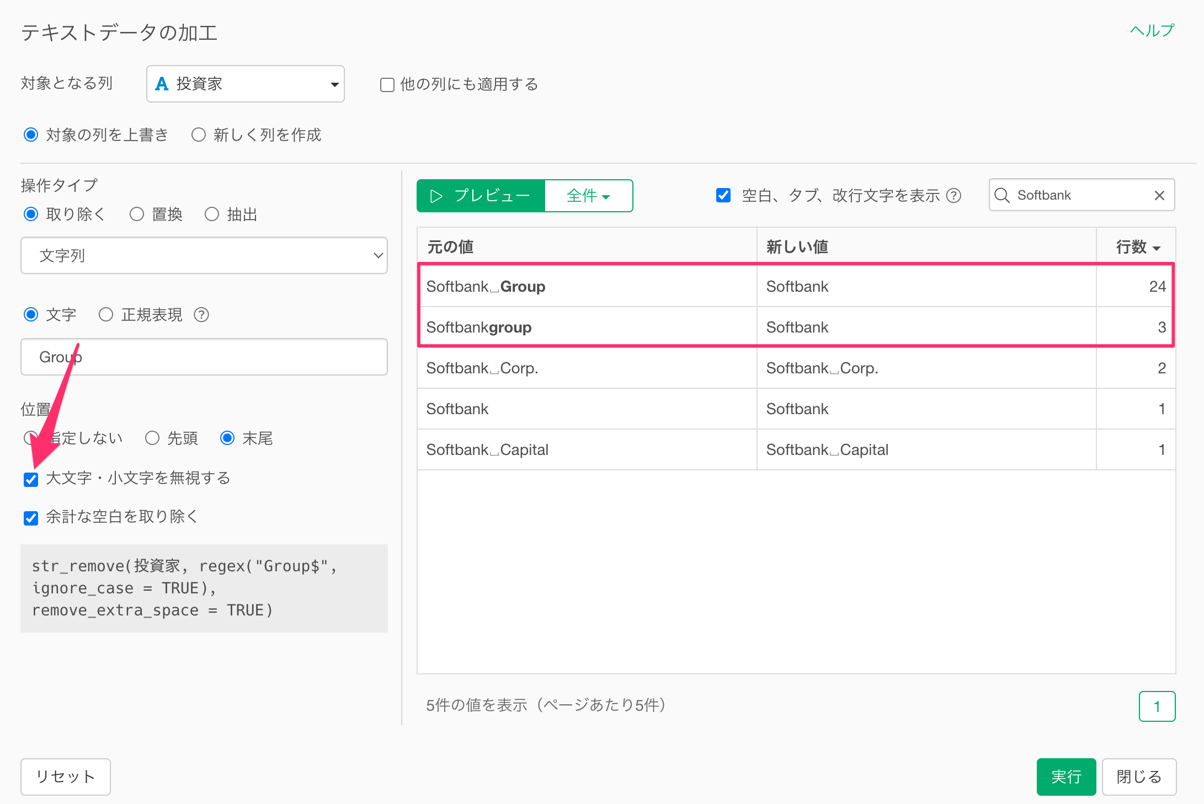Image resolution: width=1204 pixels, height=804 pixels.
Task: Clear the search with X icon
Action: click(1159, 195)
